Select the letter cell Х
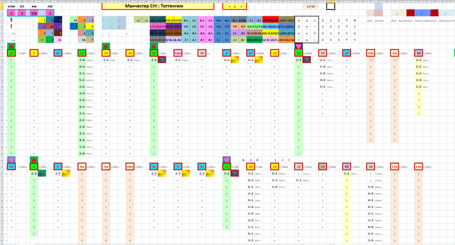Screen dimensions: 455x245 [355, 27]
